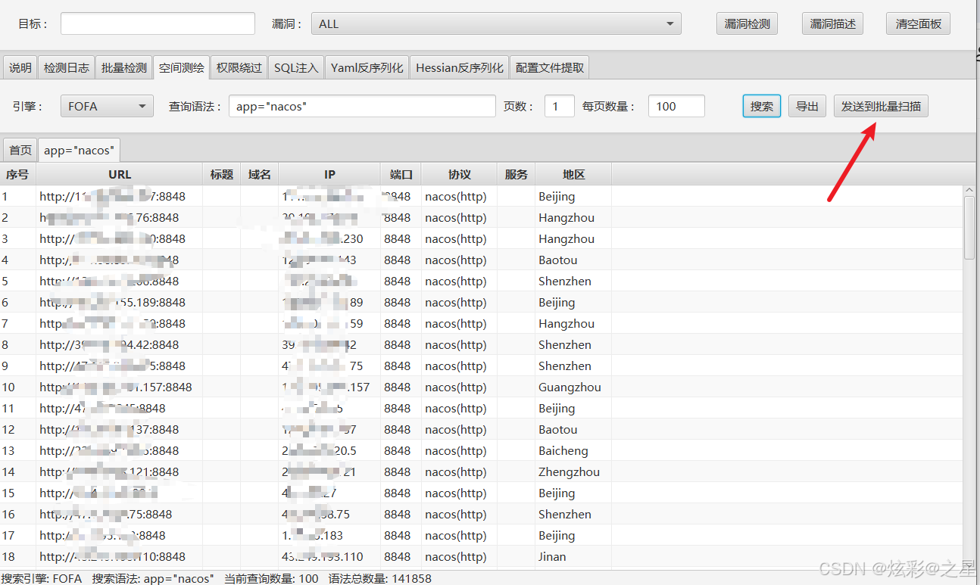Click the 服务 column header
This screenshot has width=980, height=585.
(517, 174)
